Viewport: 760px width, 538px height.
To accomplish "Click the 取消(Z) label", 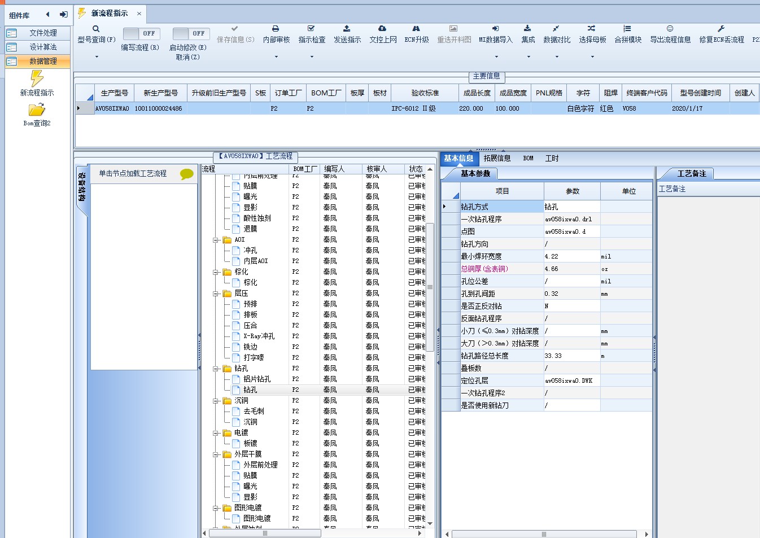I will [x=187, y=57].
